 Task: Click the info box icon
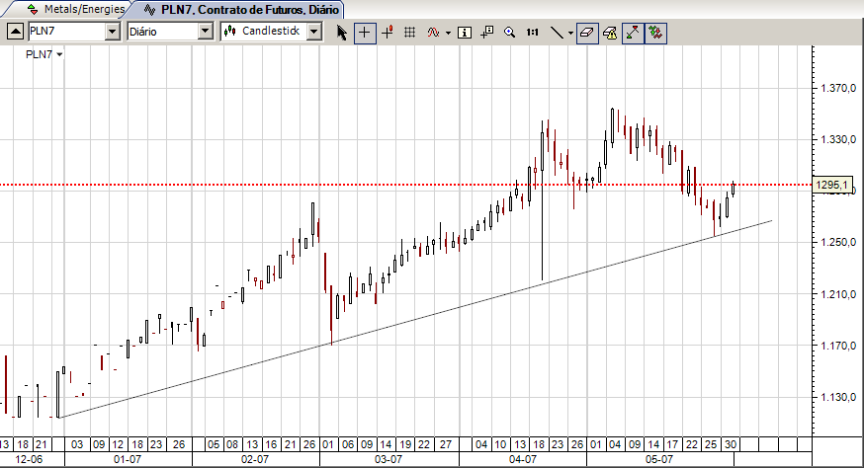point(465,33)
